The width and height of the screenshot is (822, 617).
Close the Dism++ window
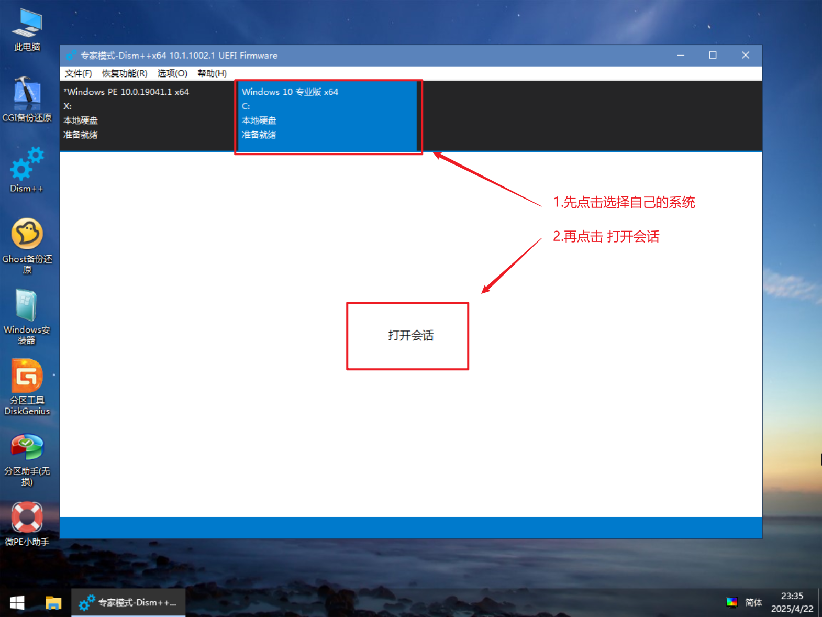pos(746,55)
